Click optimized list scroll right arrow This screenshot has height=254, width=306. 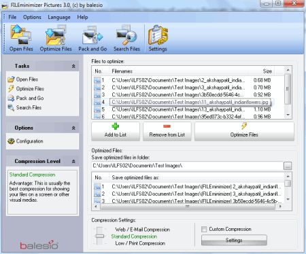pos(280,206)
